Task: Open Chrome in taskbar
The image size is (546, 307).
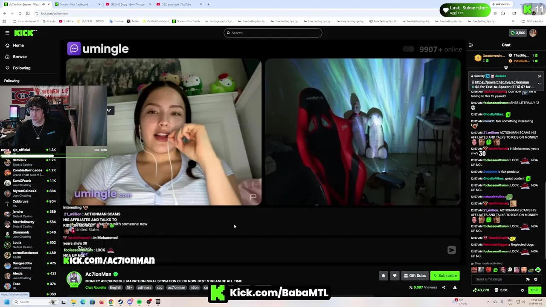Action: point(111,302)
